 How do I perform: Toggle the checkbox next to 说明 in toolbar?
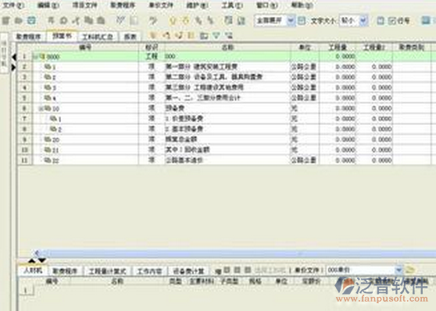pyautogui.click(x=392, y=20)
